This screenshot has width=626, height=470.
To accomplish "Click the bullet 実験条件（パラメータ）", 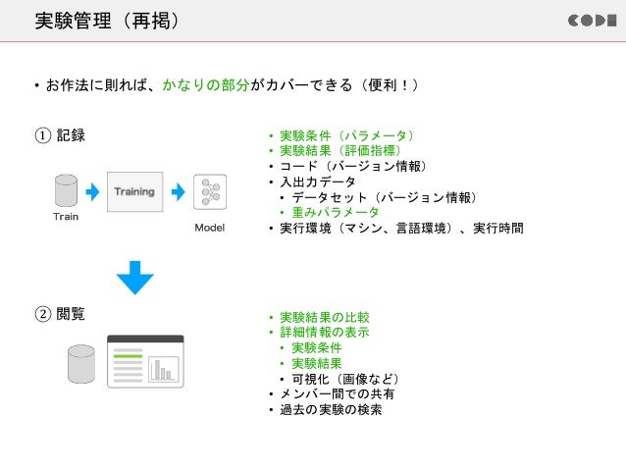I will (346, 135).
